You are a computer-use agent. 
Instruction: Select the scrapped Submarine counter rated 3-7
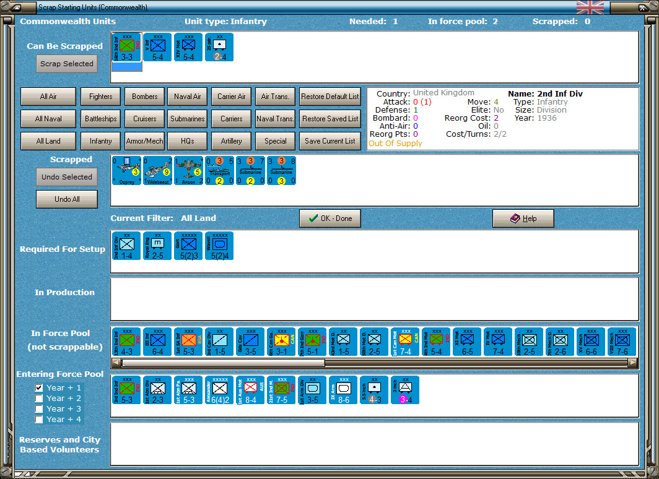(x=250, y=171)
